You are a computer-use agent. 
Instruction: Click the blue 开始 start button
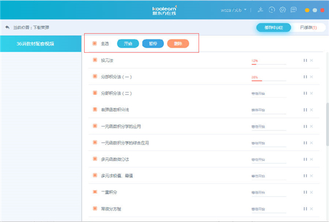click(128, 43)
